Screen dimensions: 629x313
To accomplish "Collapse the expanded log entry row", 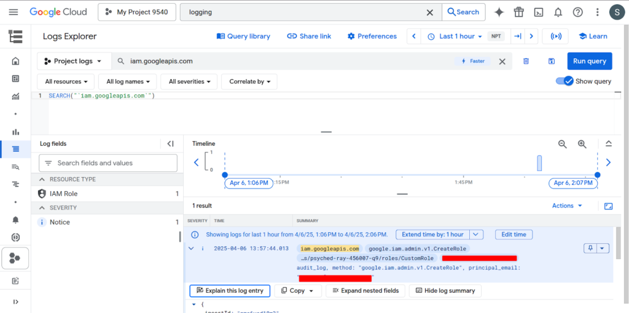I will tap(192, 249).
